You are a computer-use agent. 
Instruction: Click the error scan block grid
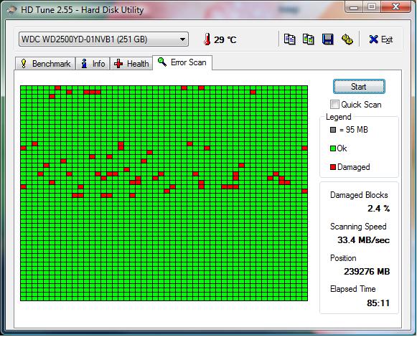tap(164, 193)
